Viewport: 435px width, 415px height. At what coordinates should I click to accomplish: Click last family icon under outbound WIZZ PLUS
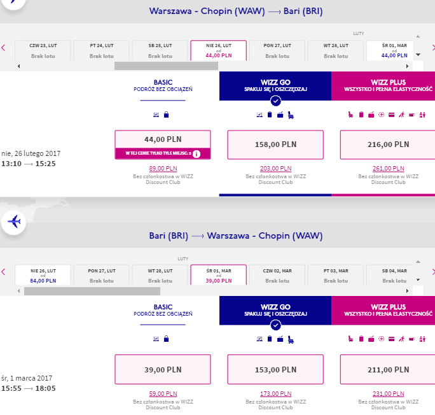(x=422, y=115)
